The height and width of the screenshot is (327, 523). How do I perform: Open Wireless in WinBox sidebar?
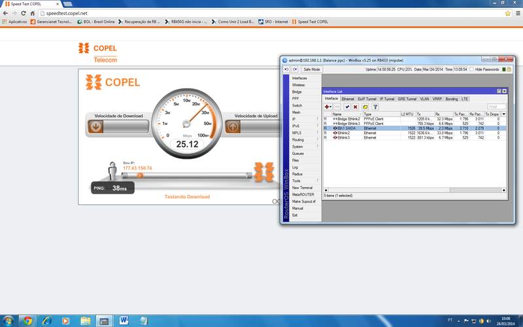pyautogui.click(x=298, y=85)
